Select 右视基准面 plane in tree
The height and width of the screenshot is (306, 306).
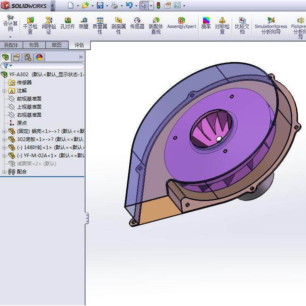click(x=25, y=115)
